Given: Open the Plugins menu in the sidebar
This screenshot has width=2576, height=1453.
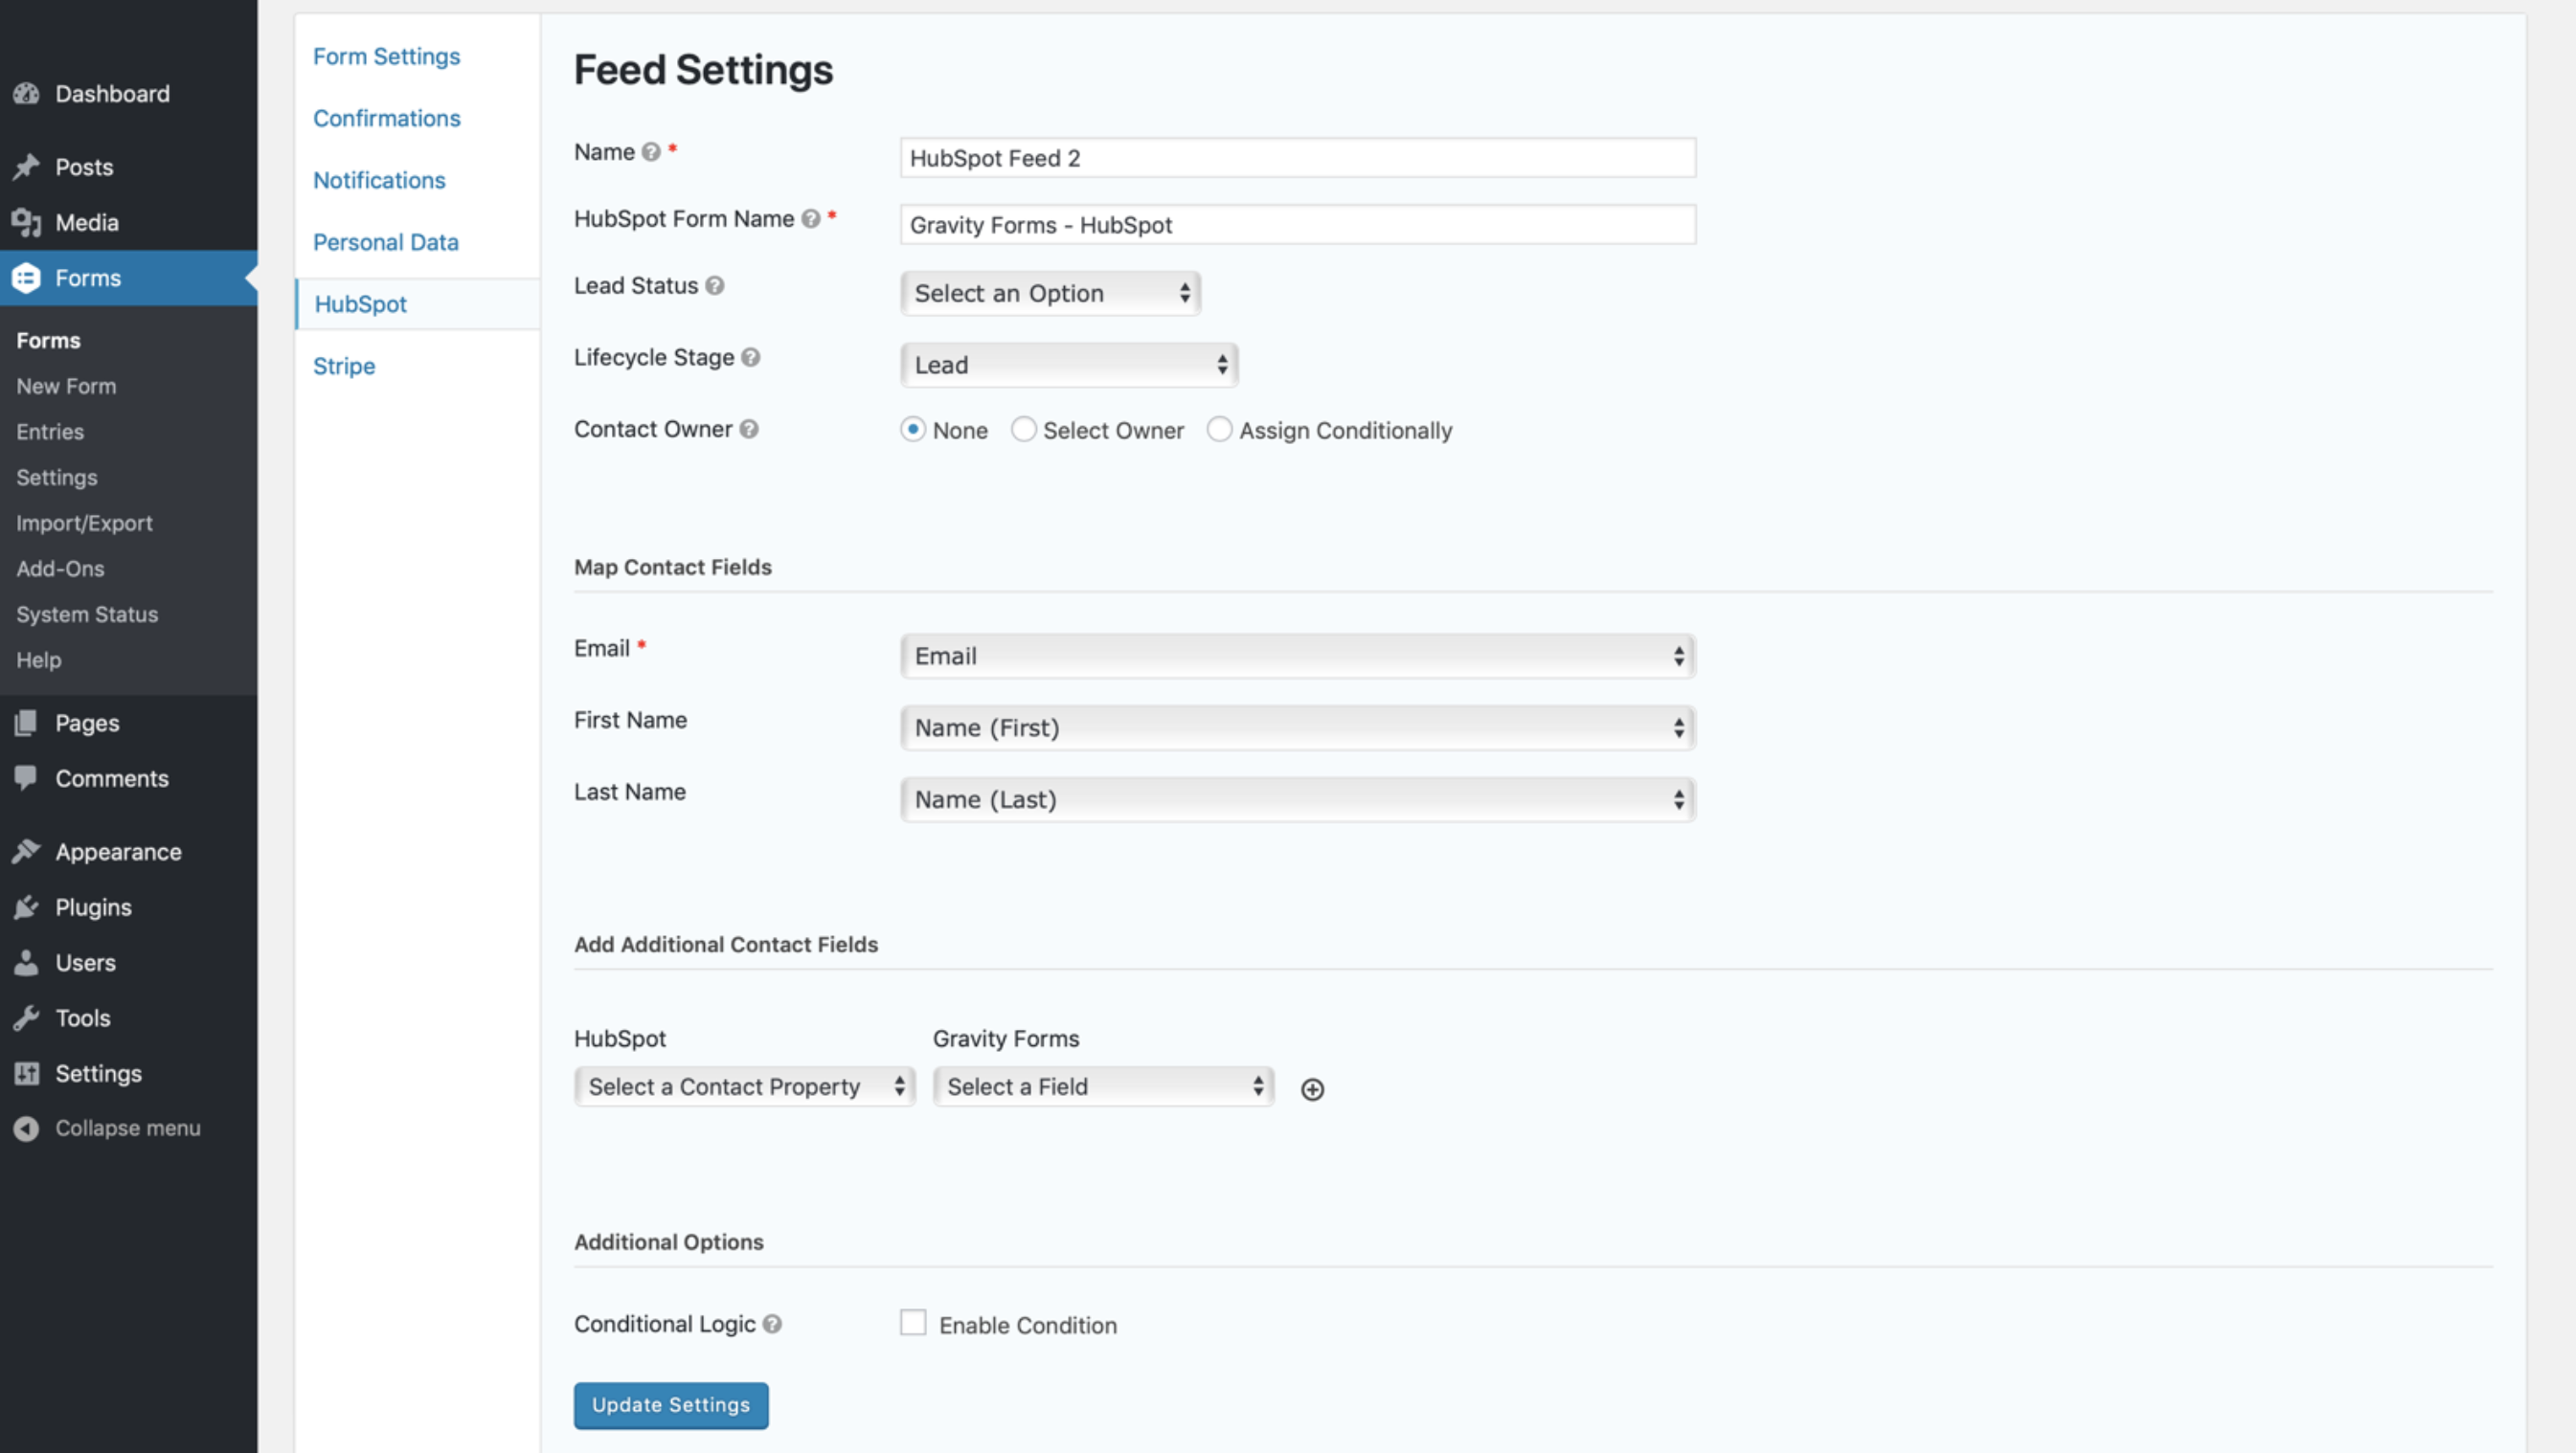Looking at the screenshot, I should 93,907.
